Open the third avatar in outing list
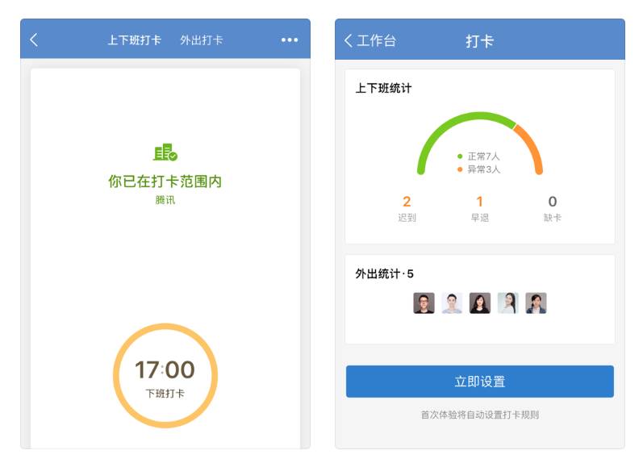 pos(480,303)
